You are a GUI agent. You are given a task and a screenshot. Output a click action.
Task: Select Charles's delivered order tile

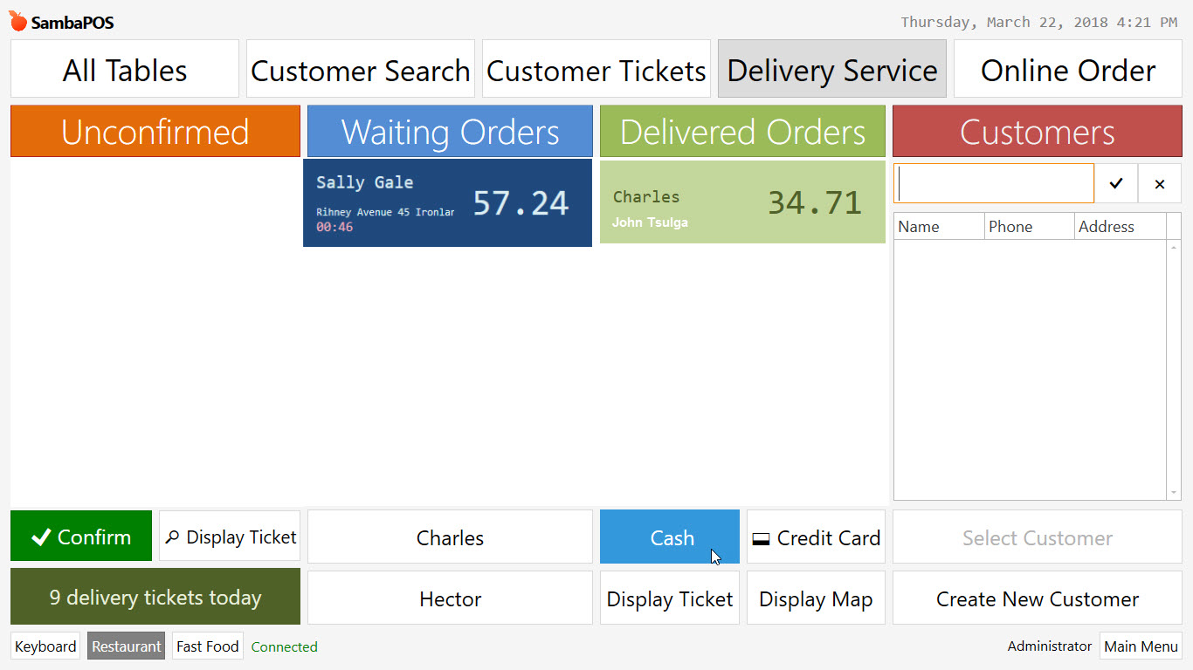[741, 202]
